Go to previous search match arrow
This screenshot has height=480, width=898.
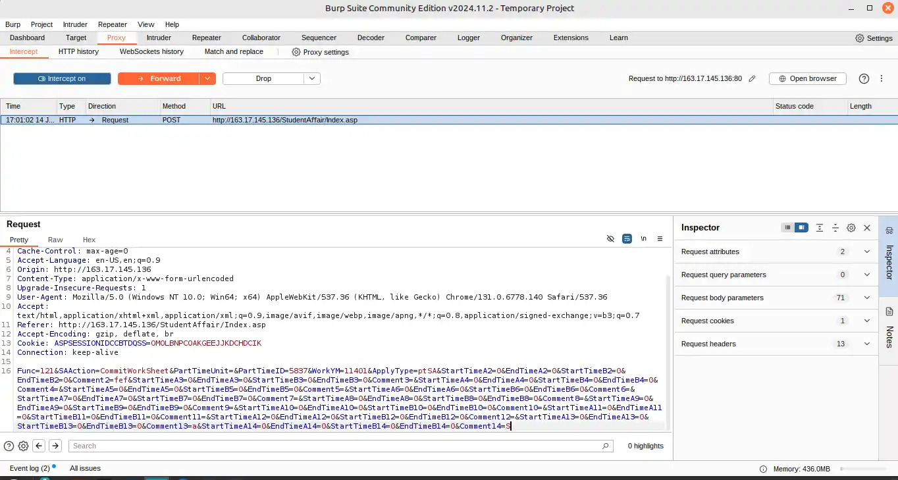pyautogui.click(x=39, y=446)
